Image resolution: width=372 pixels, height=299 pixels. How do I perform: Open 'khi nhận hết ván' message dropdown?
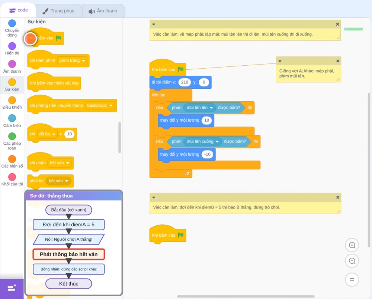[x=59, y=163]
